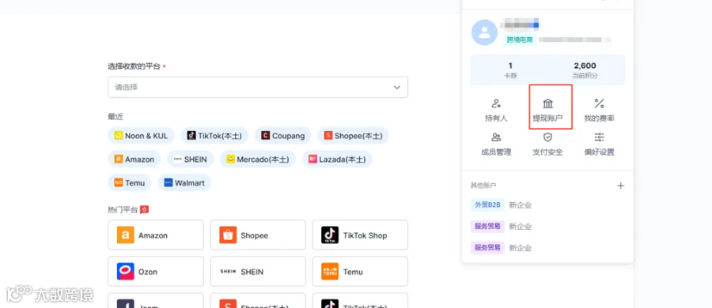Viewport: 712px width, 308px height.
Task: Click the TikTok Shop logo icon
Action: pyautogui.click(x=330, y=235)
